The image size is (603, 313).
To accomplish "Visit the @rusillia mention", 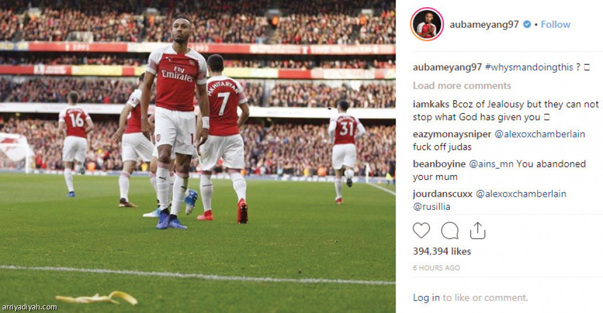I will [x=432, y=207].
